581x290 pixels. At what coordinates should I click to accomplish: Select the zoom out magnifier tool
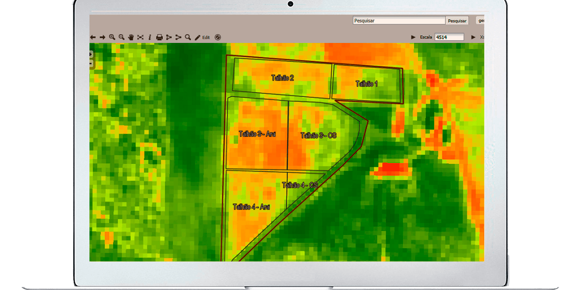(122, 37)
